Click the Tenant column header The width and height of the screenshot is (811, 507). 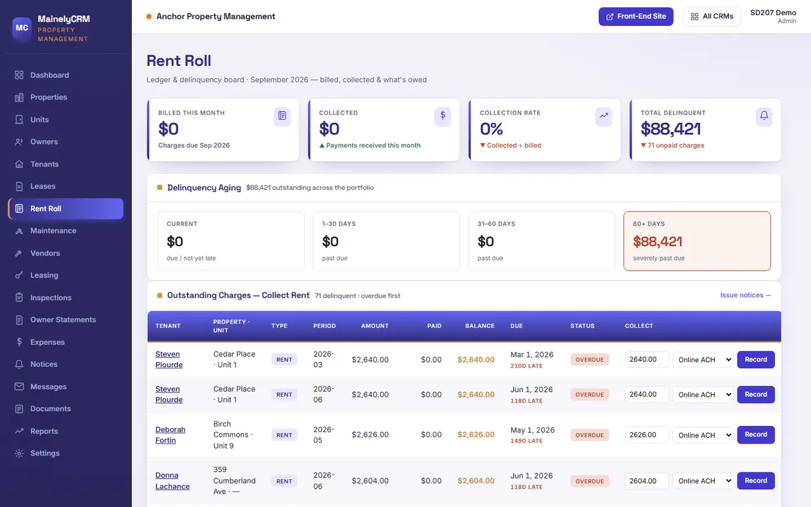click(168, 326)
